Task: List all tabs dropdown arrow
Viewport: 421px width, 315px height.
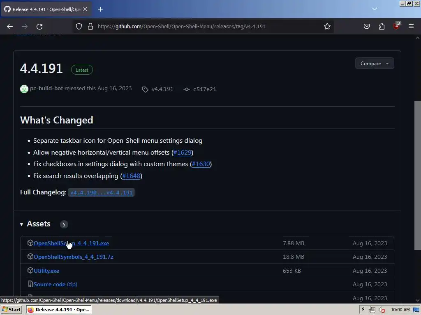Action: tap(375, 9)
